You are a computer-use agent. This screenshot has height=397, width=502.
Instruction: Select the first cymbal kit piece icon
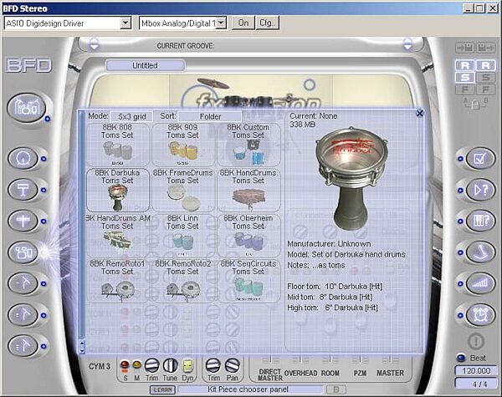coord(23,284)
